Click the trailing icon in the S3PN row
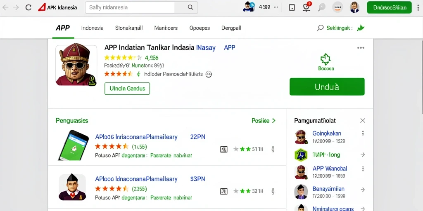The width and height of the screenshot is (423, 211). (273, 191)
